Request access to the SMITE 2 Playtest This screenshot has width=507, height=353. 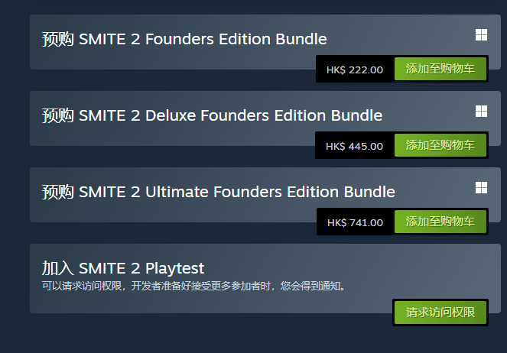point(440,313)
